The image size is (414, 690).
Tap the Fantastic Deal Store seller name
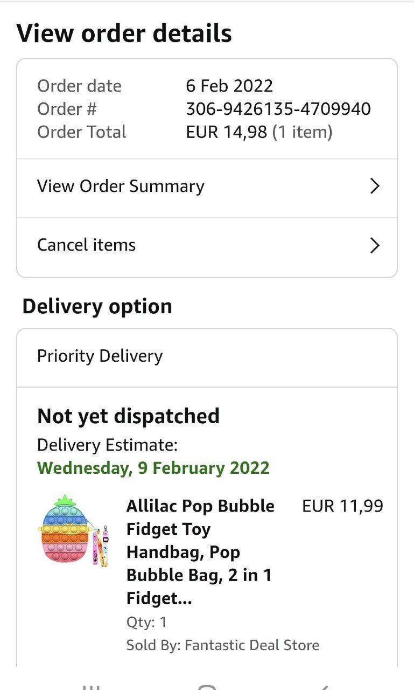[252, 645]
